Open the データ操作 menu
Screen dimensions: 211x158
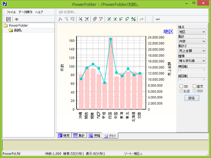coord(25,12)
